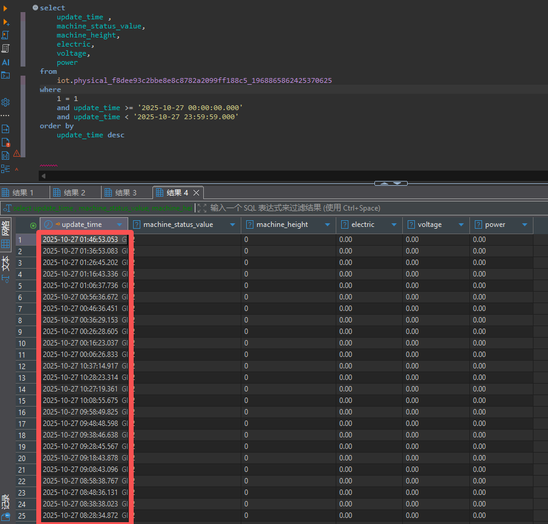Open the explain execution plan icon
Screen dimensions: 548x524
tap(5, 48)
